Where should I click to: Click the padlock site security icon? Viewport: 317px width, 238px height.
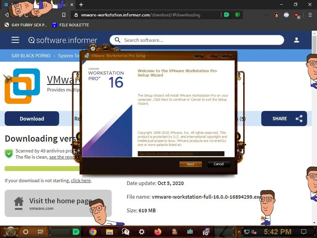[x=76, y=15]
